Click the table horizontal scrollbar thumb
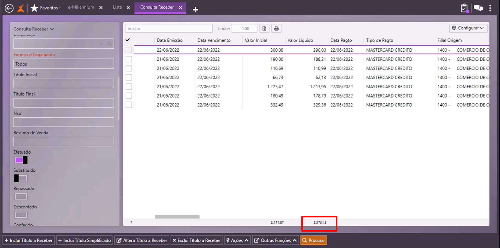The height and width of the screenshot is (248, 500). 177,217
